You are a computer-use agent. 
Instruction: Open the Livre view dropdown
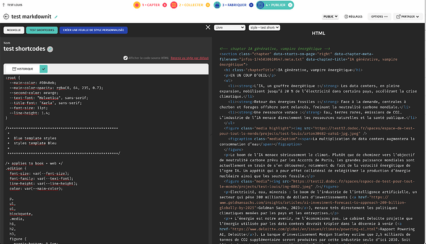pos(230,28)
